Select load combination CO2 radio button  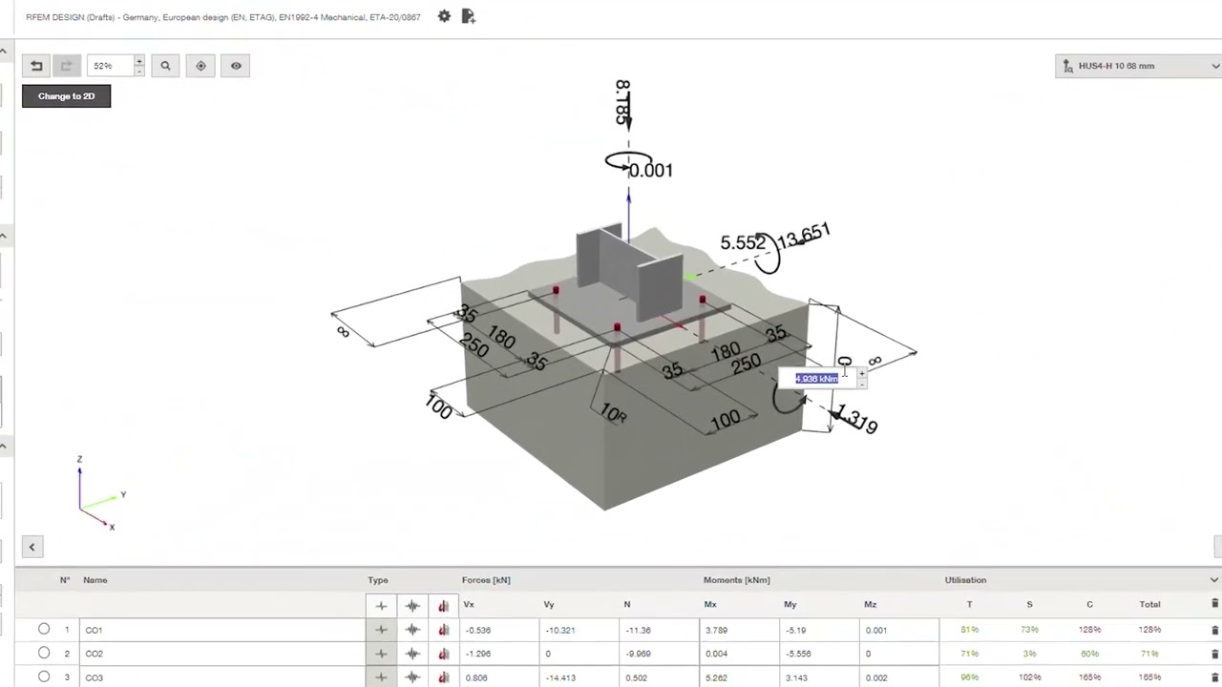(44, 653)
